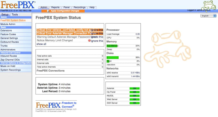218x117 pixels.
Task: Click the Apply Configuration Changes page icon
Action: pos(48,11)
